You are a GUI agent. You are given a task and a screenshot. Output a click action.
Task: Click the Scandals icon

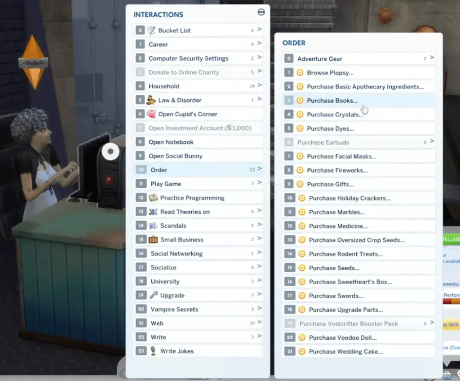pyautogui.click(x=153, y=225)
